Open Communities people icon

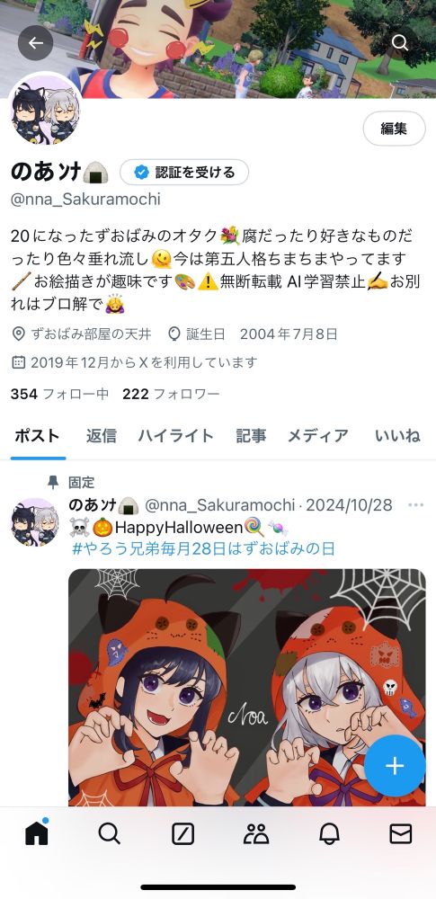pyautogui.click(x=256, y=834)
